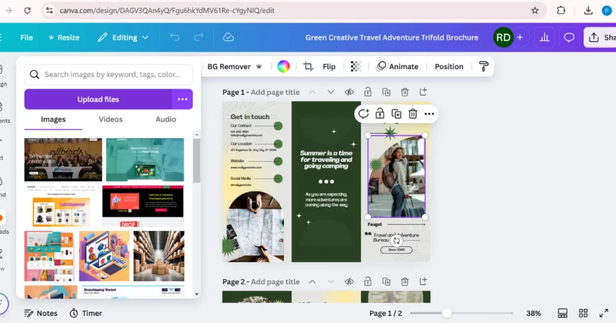616x323 pixels.
Task: Click the Share button
Action: point(600,38)
